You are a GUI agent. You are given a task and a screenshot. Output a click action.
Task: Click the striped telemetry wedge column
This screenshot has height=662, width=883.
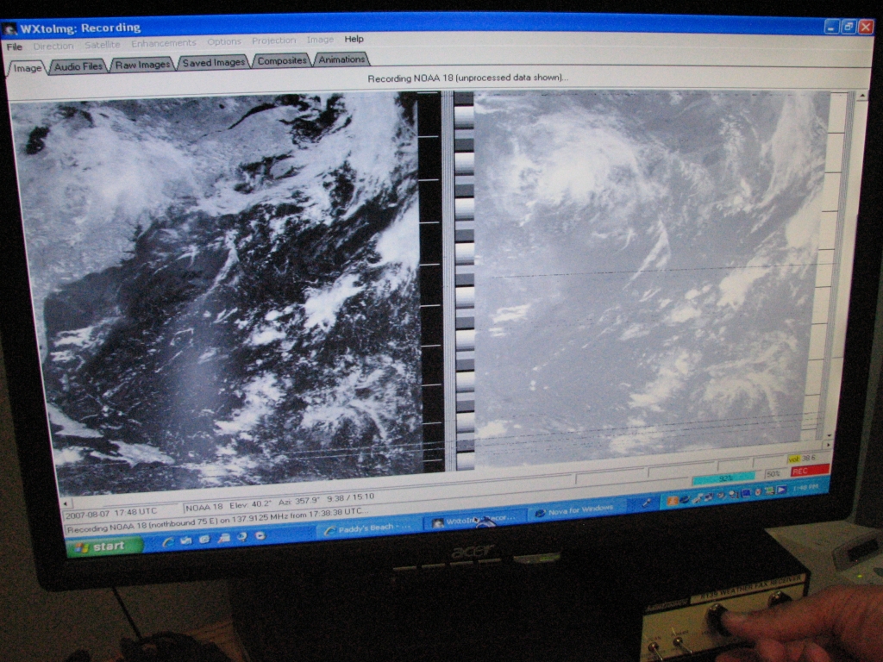tap(464, 282)
